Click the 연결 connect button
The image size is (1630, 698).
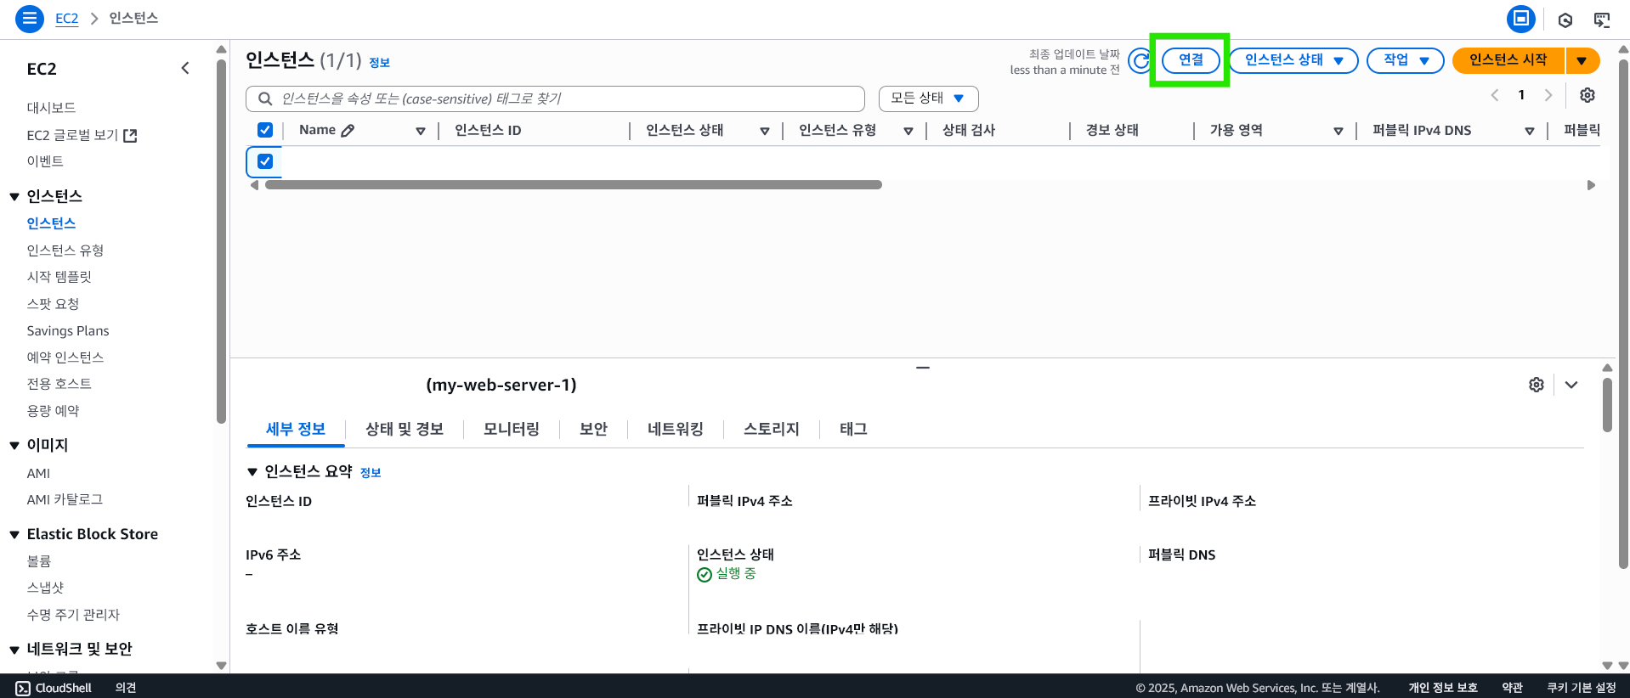tap(1191, 60)
